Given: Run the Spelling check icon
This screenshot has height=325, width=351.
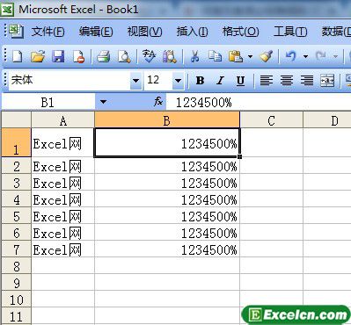Looking at the screenshot, I should pyautogui.click(x=149, y=55).
